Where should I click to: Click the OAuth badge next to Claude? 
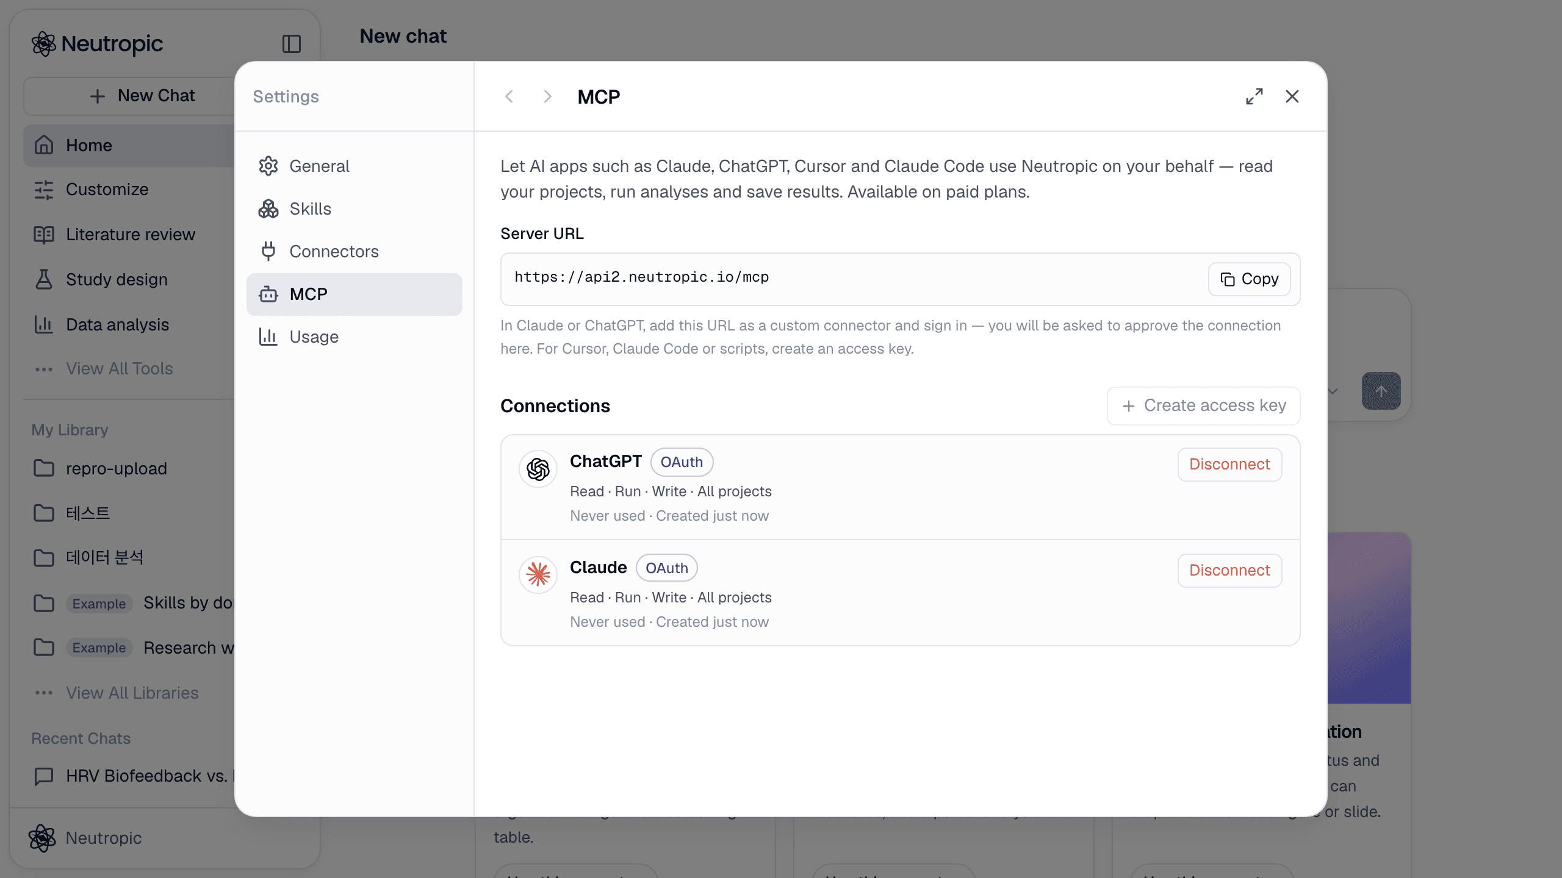[x=666, y=568]
